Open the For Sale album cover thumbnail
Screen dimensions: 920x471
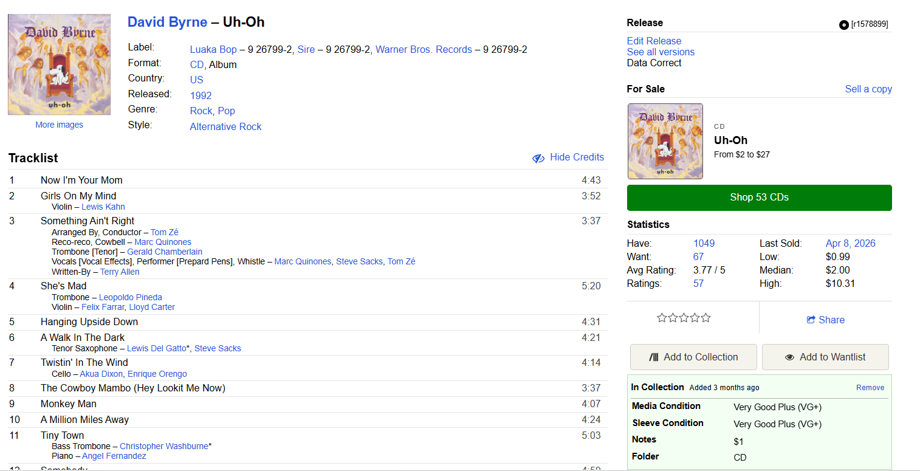pos(665,141)
